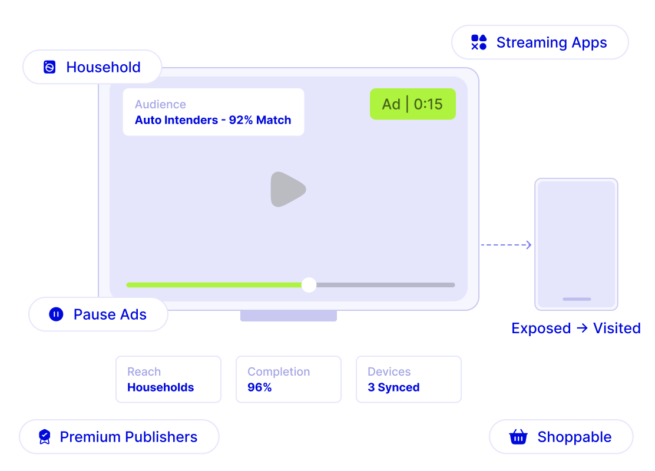Screen dimensions: 655x471
Task: Click the 'Exposed → Visited' caption
Action: [x=575, y=328]
